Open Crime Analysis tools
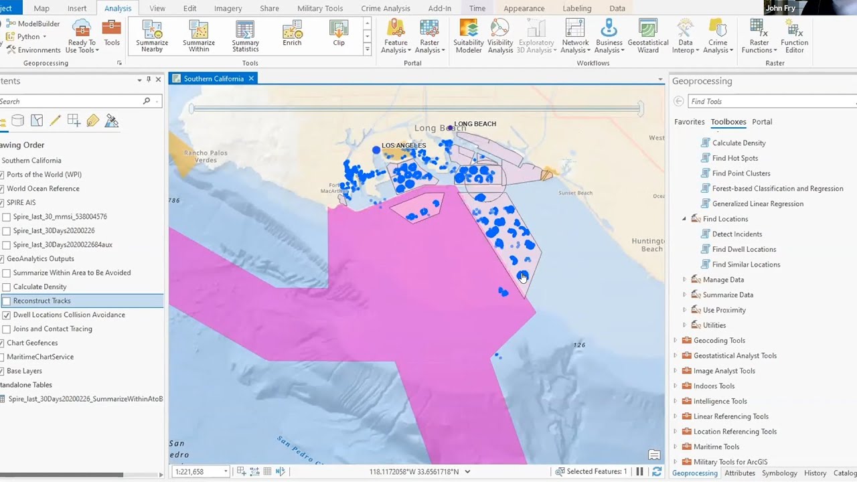The height and width of the screenshot is (482, 857). 718,36
